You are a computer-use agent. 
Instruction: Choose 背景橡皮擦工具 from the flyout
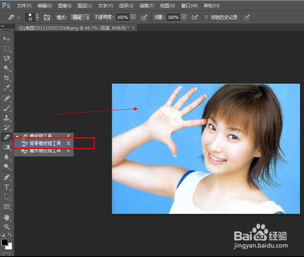coord(43,143)
